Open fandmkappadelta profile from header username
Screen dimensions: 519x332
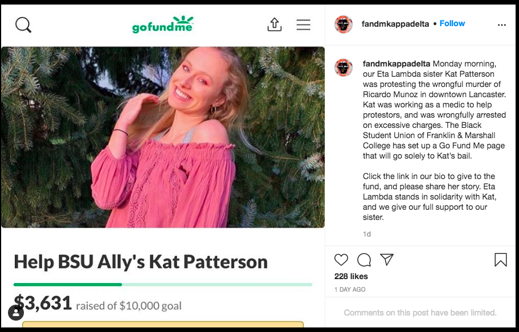point(395,24)
